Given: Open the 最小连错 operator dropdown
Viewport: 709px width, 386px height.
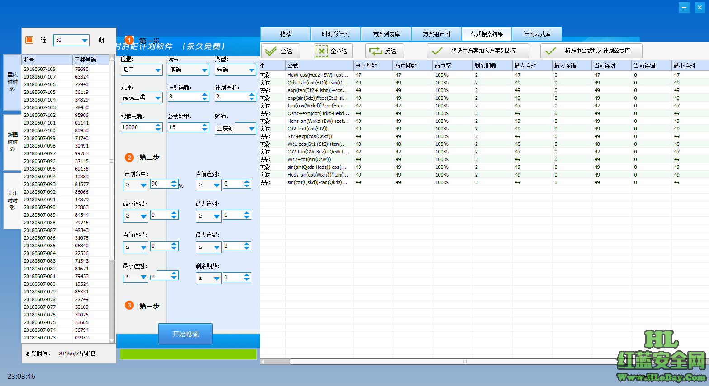Looking at the screenshot, I should tap(136, 216).
